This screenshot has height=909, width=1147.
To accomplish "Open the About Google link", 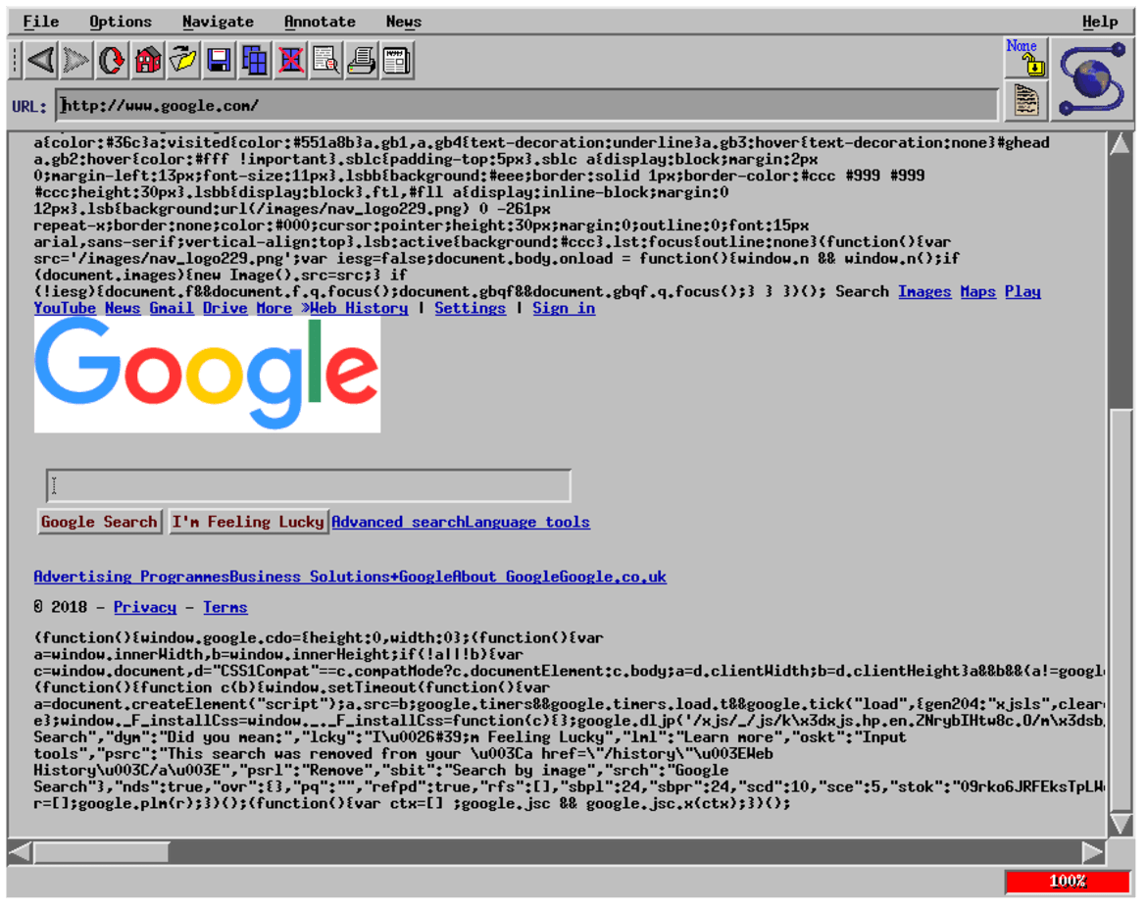I will [506, 577].
